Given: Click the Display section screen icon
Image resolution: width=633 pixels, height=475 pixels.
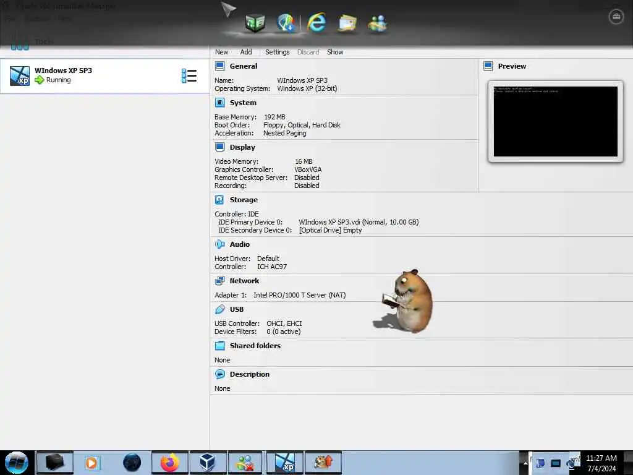Looking at the screenshot, I should click(219, 147).
